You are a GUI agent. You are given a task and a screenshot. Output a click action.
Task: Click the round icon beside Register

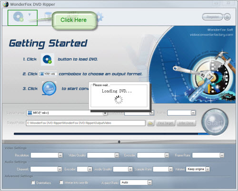pyautogui.click(x=227, y=17)
